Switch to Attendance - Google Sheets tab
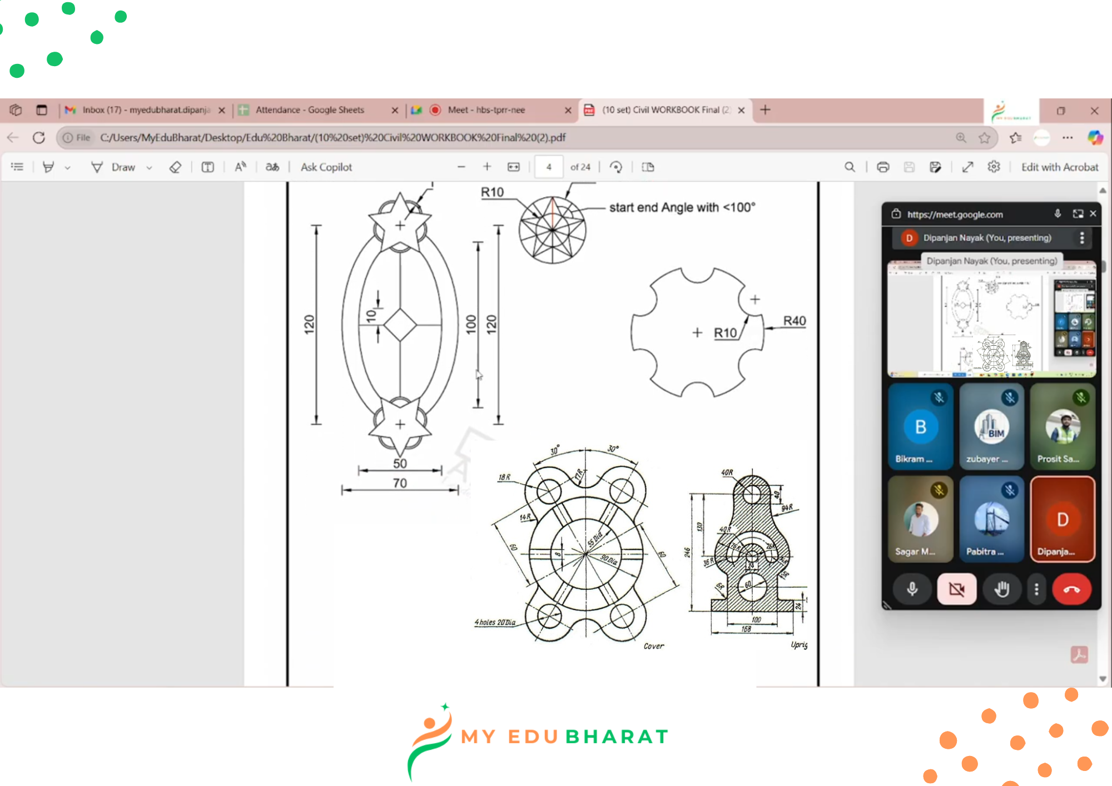The width and height of the screenshot is (1112, 786). [310, 110]
